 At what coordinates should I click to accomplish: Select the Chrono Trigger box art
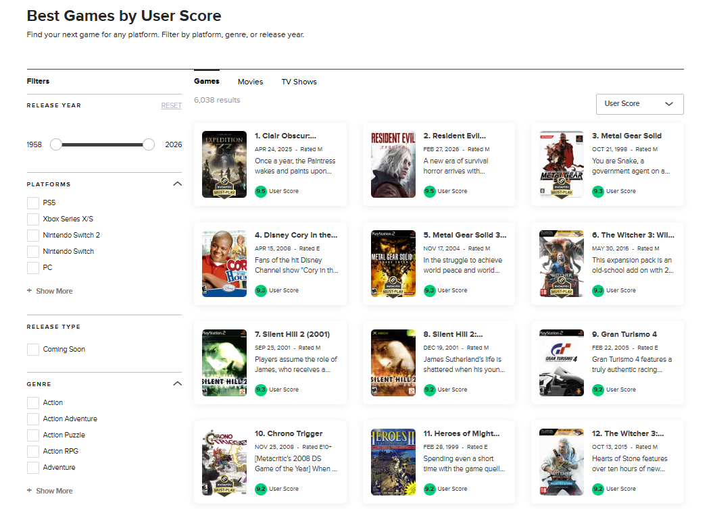[224, 462]
